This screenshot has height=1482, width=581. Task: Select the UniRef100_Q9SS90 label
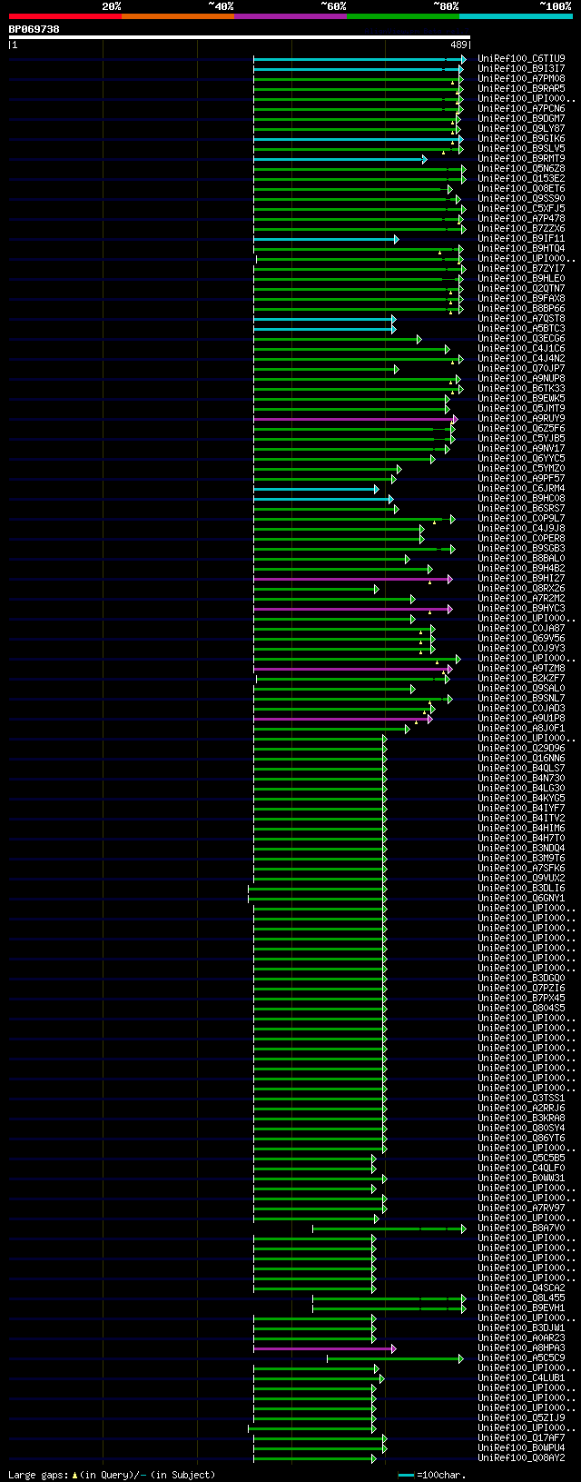[x=521, y=199]
